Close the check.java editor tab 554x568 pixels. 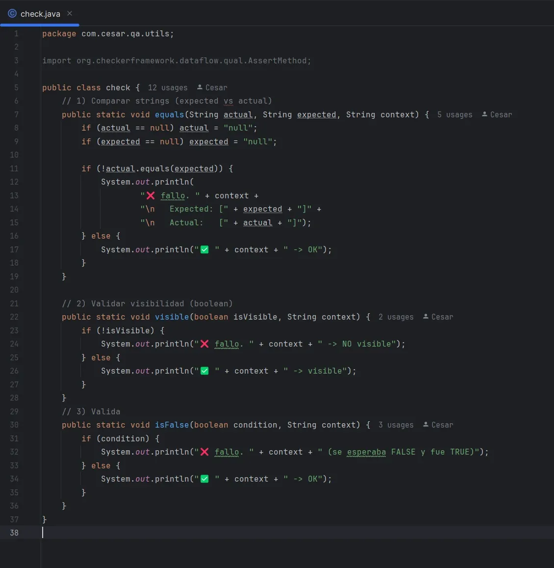pyautogui.click(x=70, y=13)
